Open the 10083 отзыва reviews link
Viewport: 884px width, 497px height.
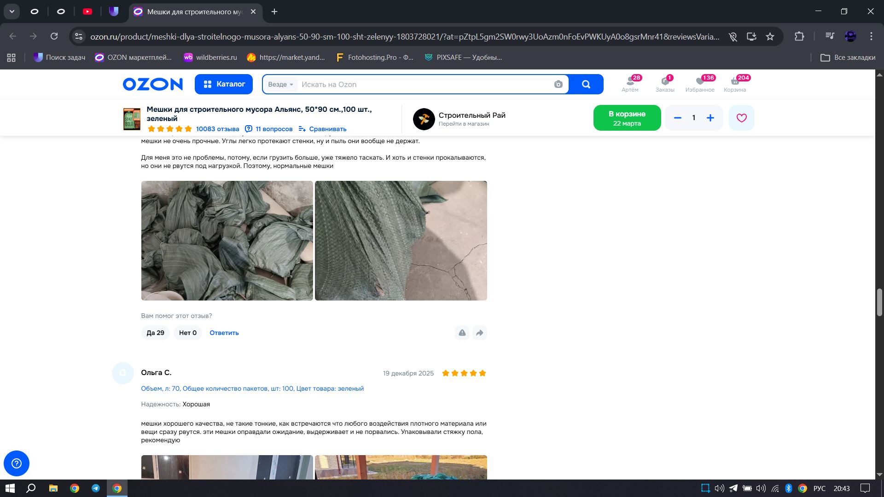point(217,129)
